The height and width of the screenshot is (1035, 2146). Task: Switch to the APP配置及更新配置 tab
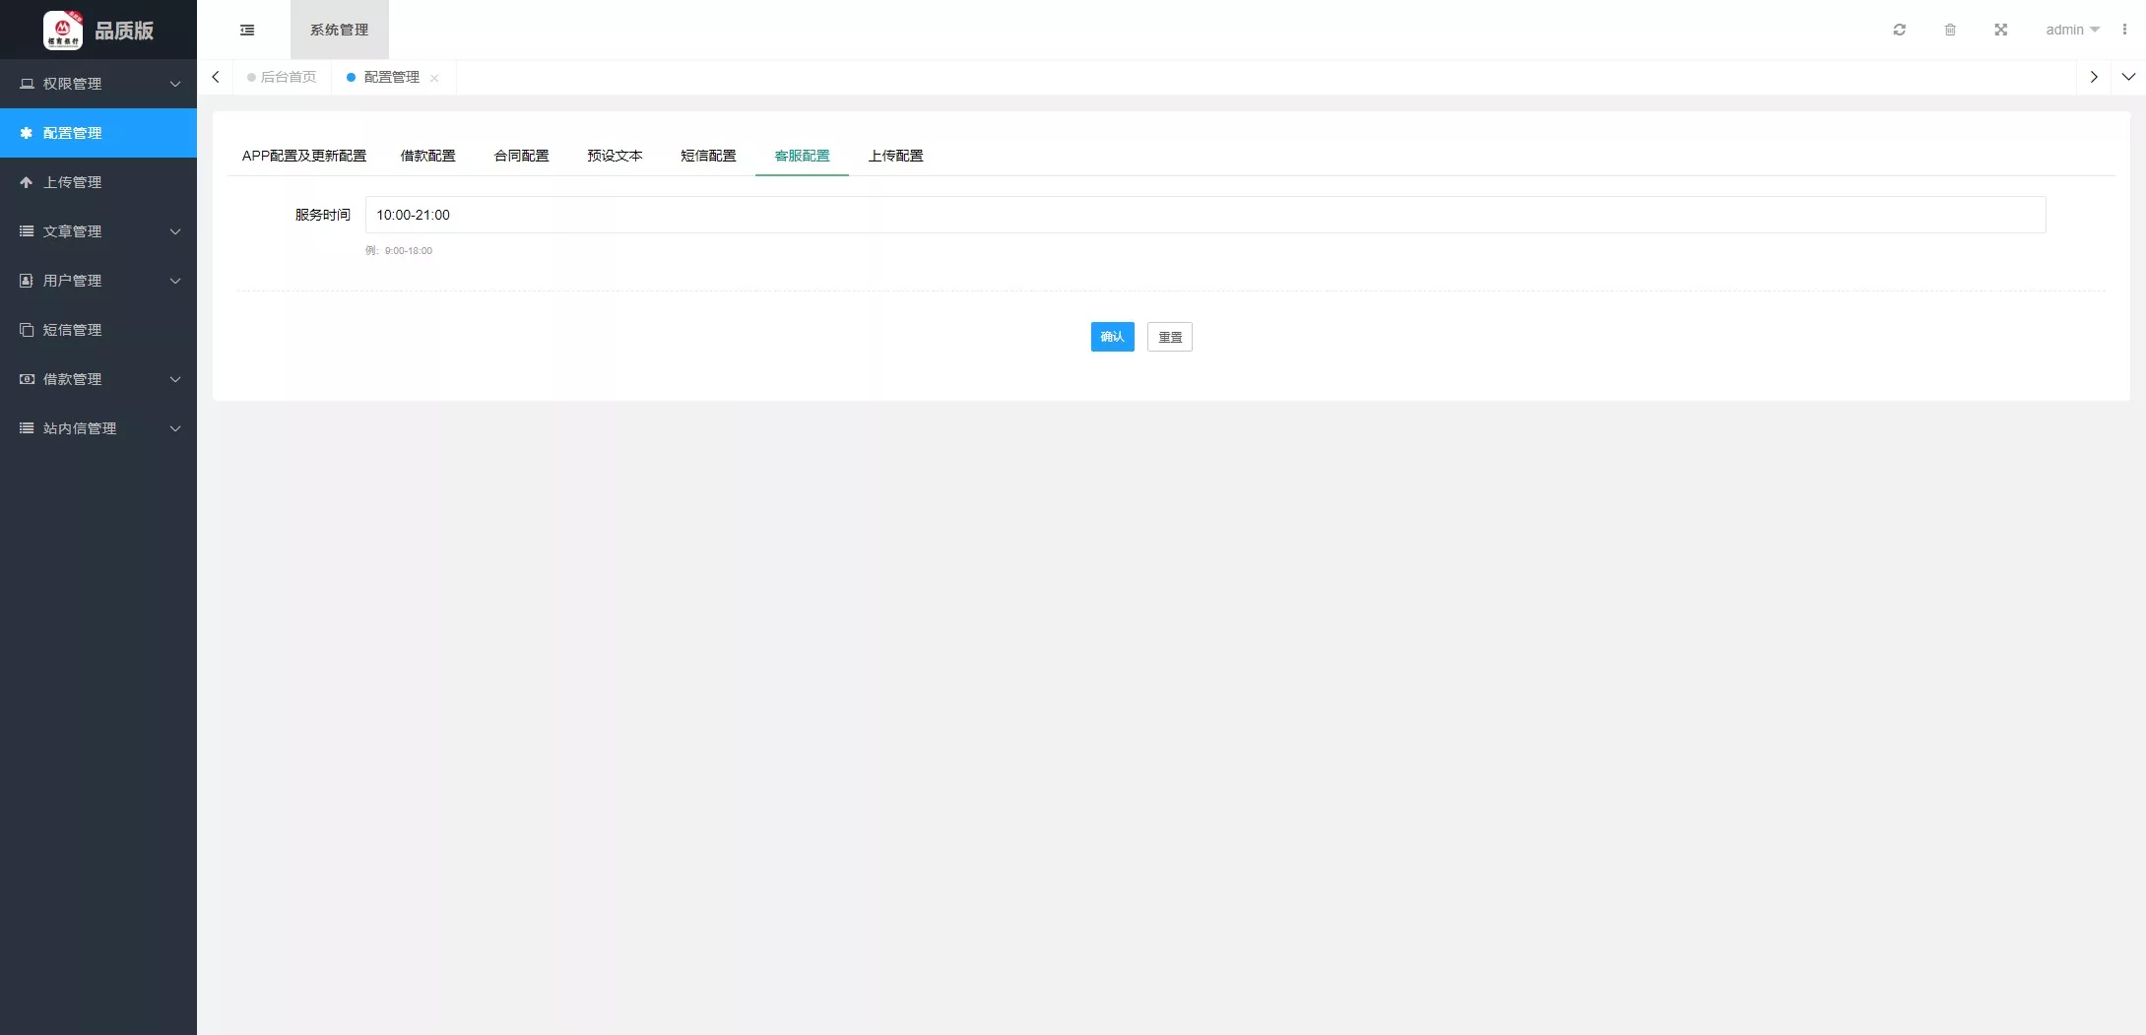303,156
